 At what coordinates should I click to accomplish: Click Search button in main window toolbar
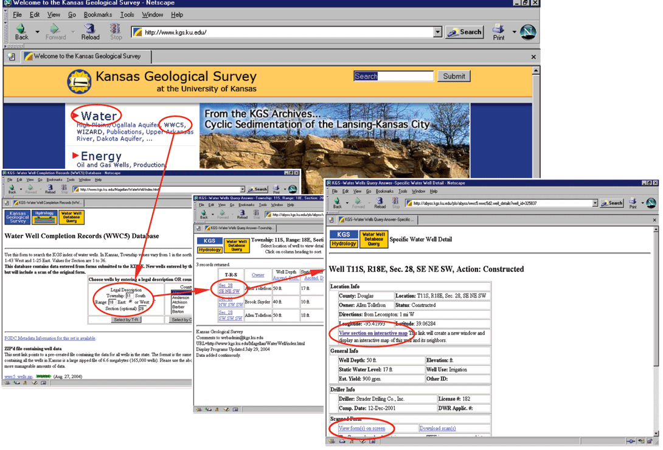coord(465,32)
